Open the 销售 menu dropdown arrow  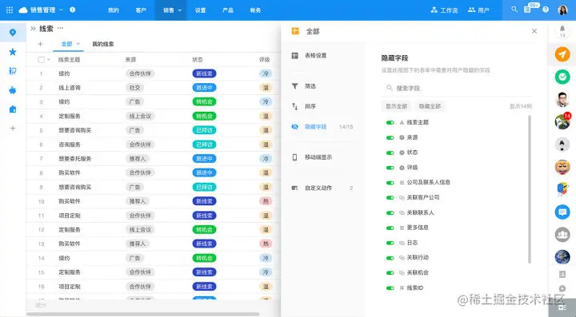tap(180, 10)
